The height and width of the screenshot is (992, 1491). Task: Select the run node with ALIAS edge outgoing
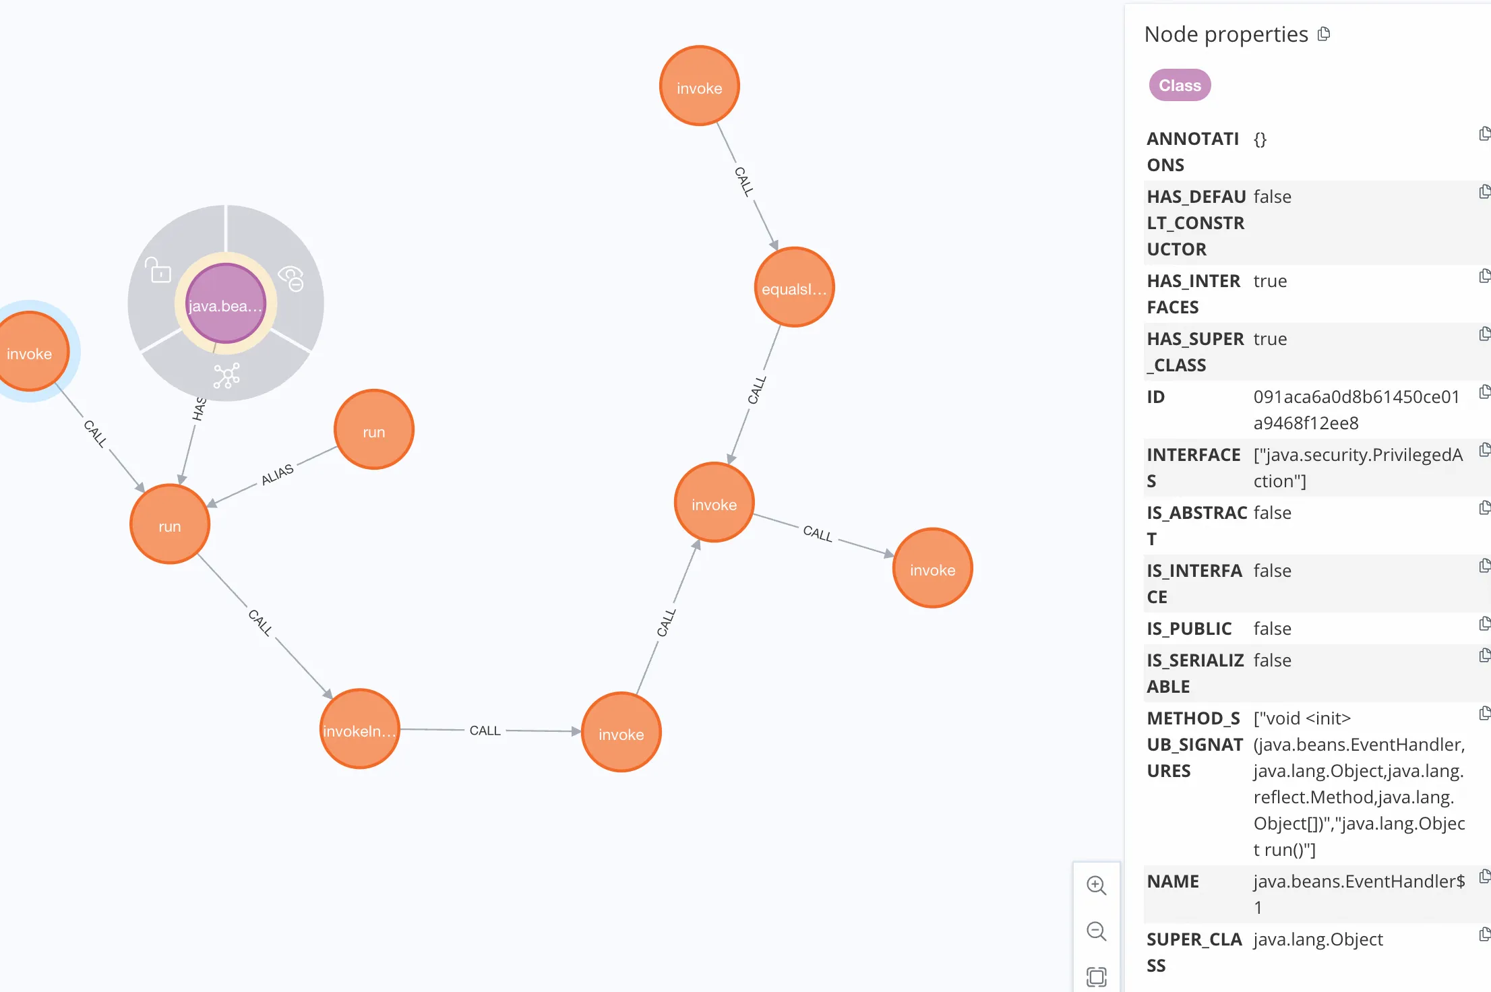pos(373,431)
